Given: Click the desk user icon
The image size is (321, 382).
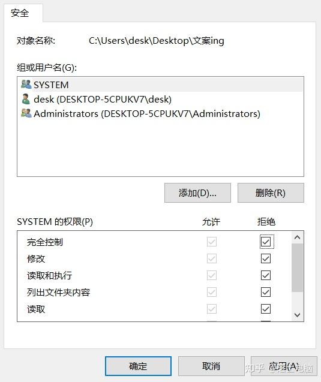Looking at the screenshot, I should pos(26,99).
